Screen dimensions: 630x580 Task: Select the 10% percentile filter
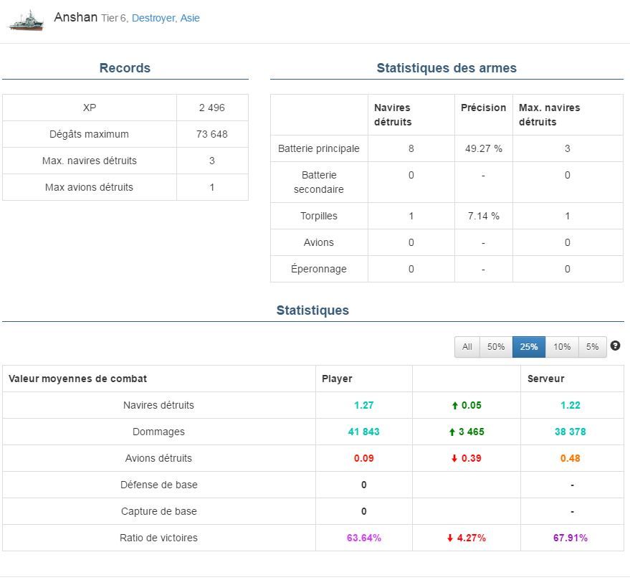[x=562, y=347]
